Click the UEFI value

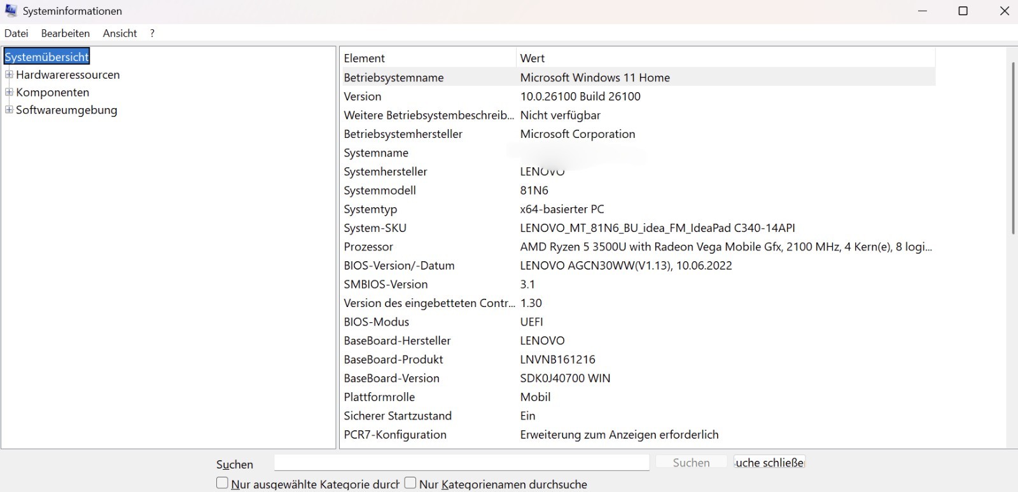pyautogui.click(x=532, y=322)
